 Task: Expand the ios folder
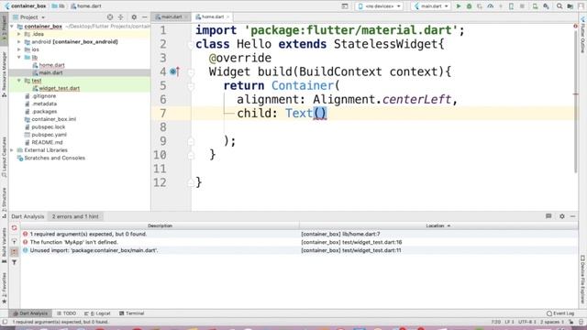click(19, 49)
